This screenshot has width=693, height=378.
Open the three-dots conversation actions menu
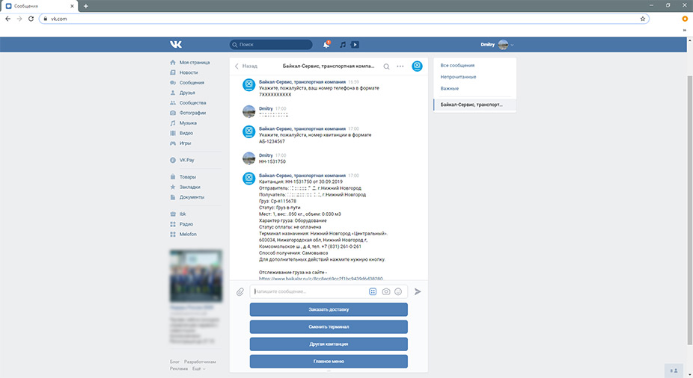click(x=400, y=66)
